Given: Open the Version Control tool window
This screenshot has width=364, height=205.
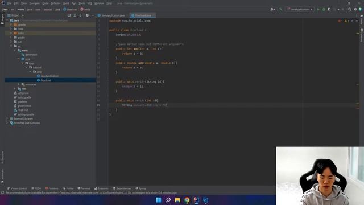Looking at the screenshot, I should (x=17, y=188).
